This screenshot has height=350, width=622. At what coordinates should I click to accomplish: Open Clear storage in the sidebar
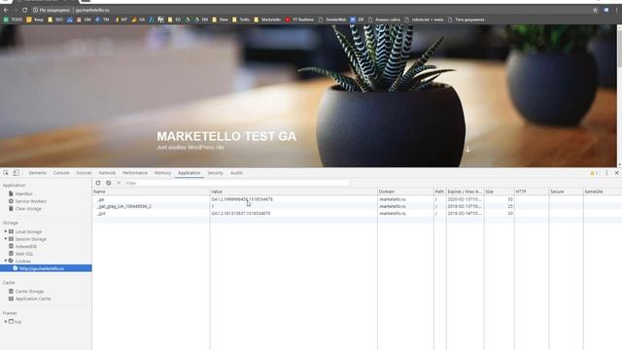tap(28, 209)
